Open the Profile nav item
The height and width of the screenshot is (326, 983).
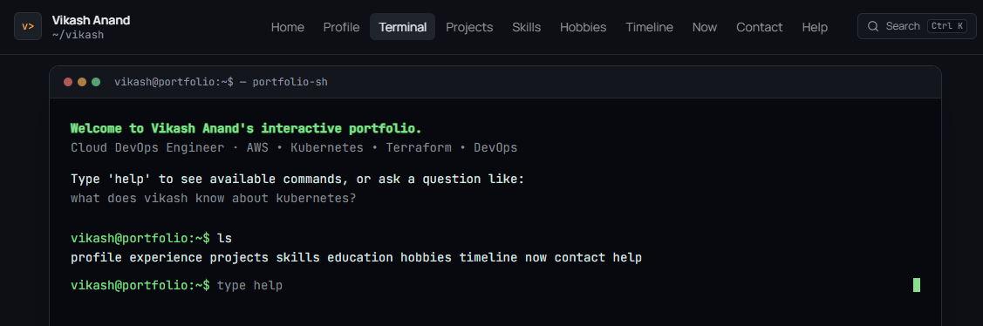click(x=341, y=27)
